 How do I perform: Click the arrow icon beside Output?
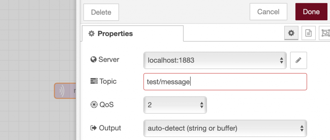[x=94, y=128]
